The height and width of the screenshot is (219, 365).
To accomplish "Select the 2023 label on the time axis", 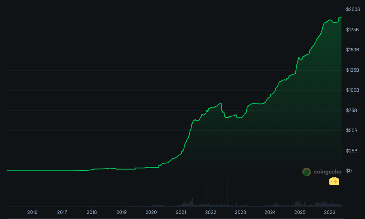I will click(x=240, y=212).
